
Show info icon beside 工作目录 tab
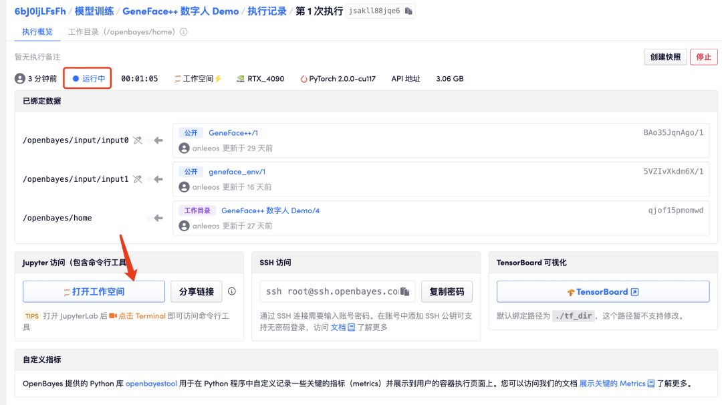coord(184,32)
